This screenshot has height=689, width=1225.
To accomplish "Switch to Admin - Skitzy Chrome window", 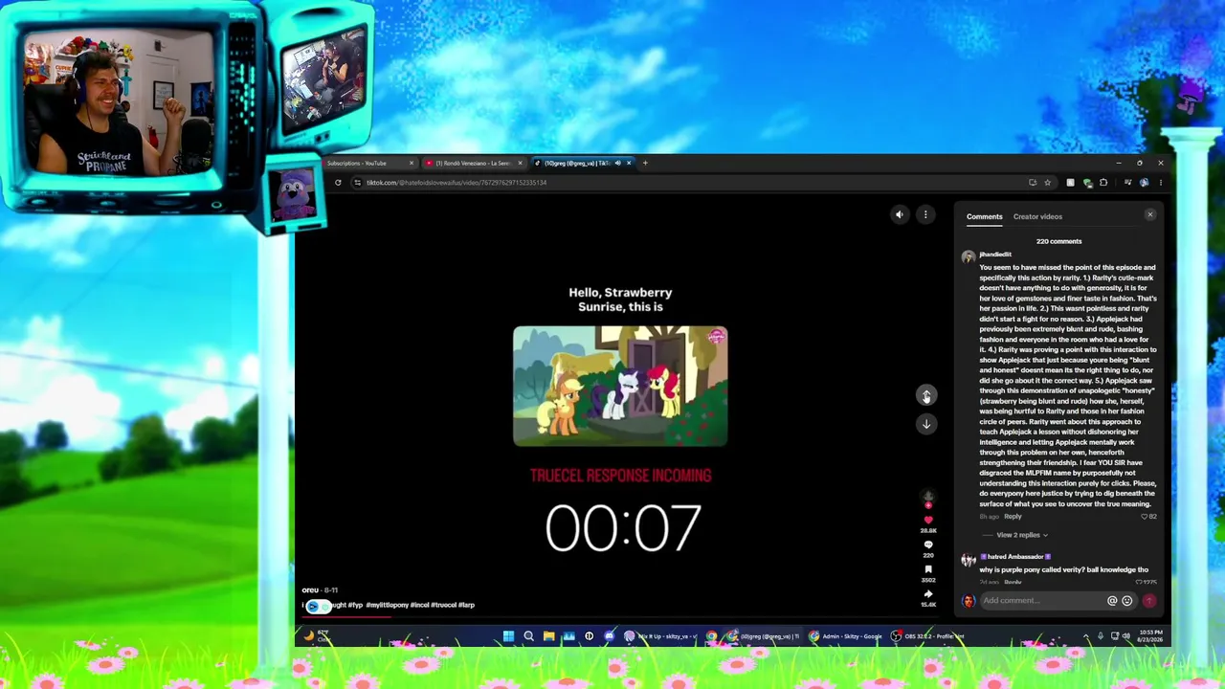I will [845, 636].
